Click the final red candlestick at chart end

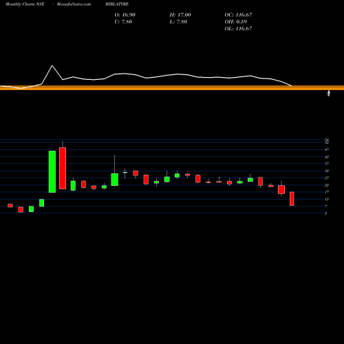292,199
